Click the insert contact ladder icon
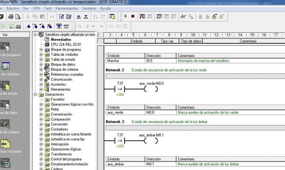The image size is (285, 170). (111, 26)
